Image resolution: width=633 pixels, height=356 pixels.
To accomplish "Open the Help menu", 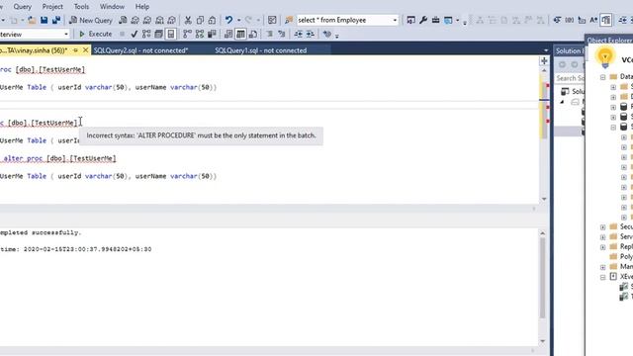I will (141, 7).
